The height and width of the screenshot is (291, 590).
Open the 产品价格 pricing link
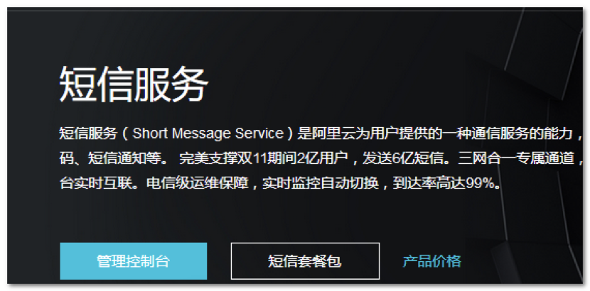pyautogui.click(x=432, y=261)
